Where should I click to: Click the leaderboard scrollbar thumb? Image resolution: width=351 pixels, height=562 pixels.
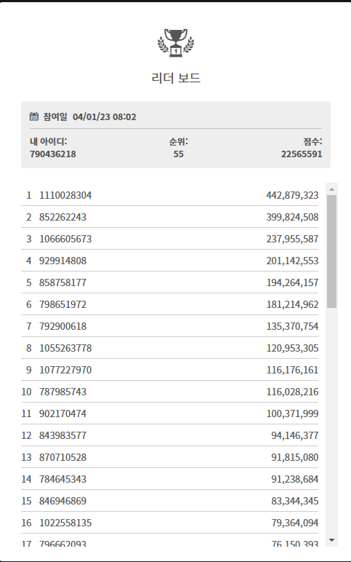pyautogui.click(x=331, y=251)
